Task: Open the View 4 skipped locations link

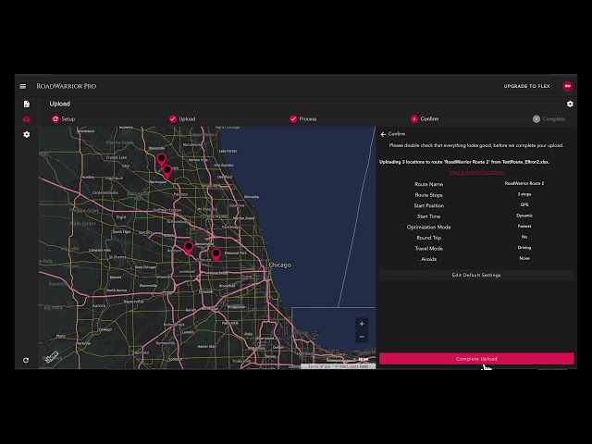Action: [476, 172]
